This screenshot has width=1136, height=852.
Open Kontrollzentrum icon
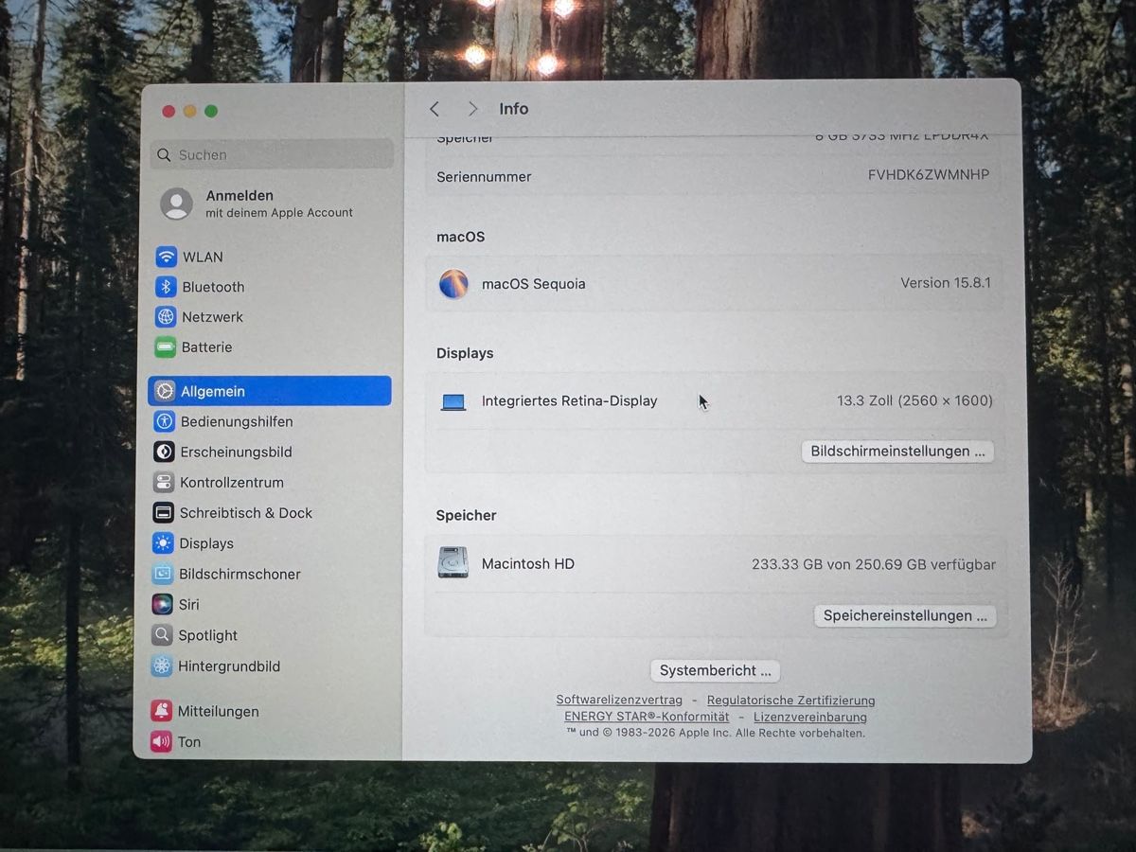pos(164,482)
